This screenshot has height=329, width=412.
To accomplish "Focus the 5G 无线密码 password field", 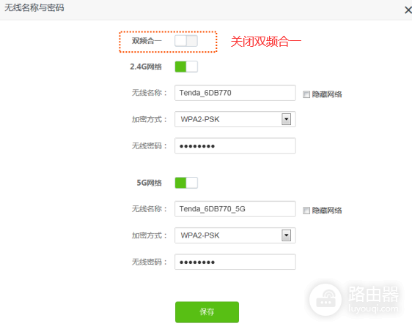I will [x=235, y=262].
